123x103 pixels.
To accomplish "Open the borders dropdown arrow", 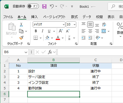I will click(x=41, y=38).
